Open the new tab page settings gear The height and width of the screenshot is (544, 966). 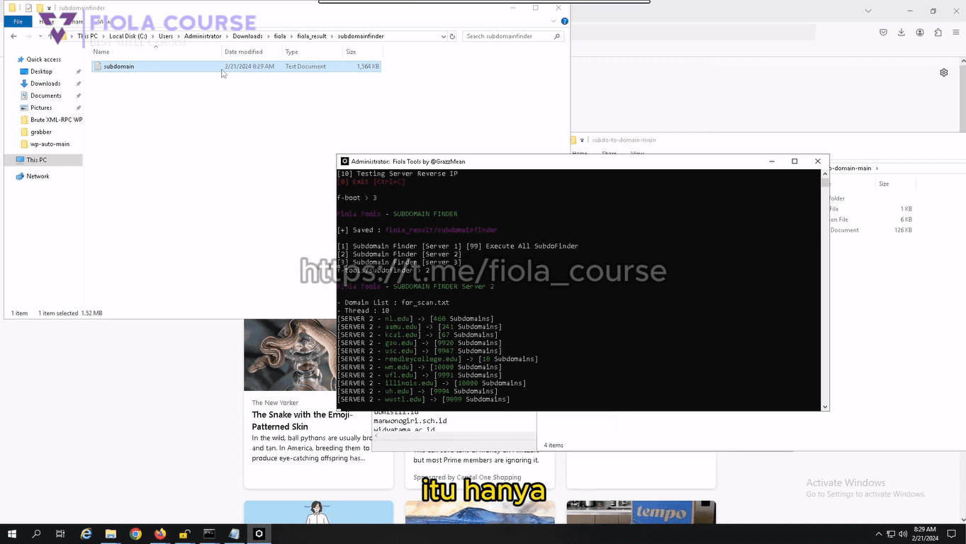click(943, 72)
